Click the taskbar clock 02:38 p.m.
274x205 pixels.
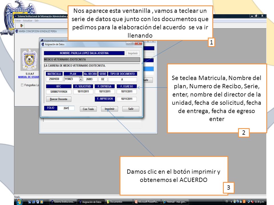pyautogui.click(x=259, y=202)
